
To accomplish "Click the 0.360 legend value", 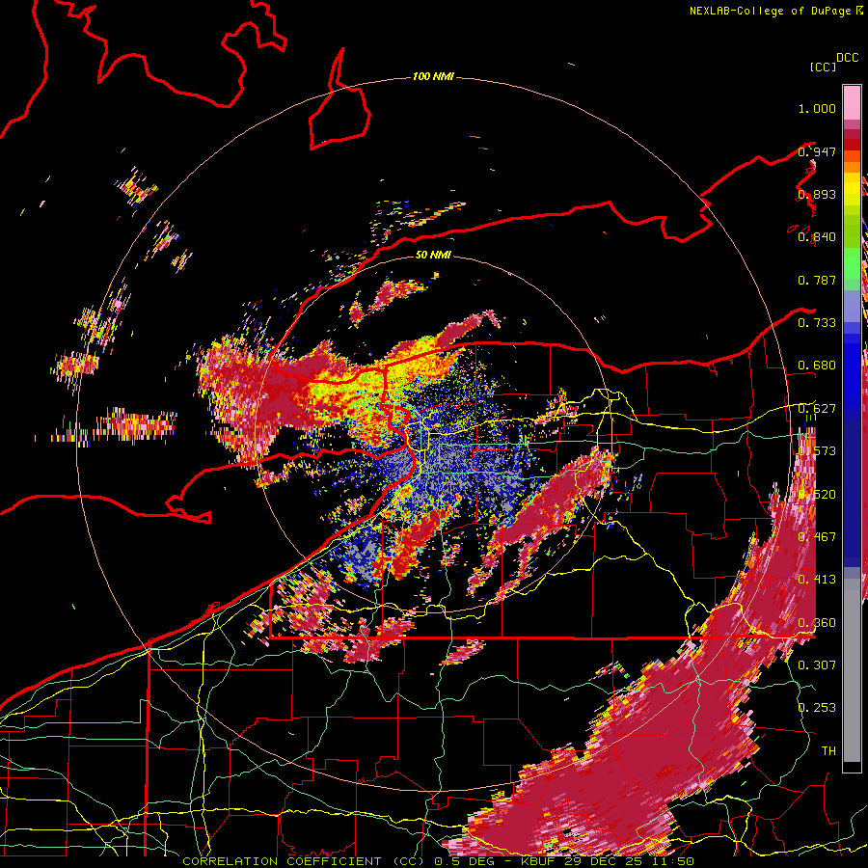I will click(x=817, y=623).
